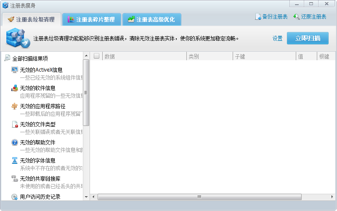Click the horizontal scrollbar left arrow
This screenshot has height=211, width=337.
click(94, 197)
